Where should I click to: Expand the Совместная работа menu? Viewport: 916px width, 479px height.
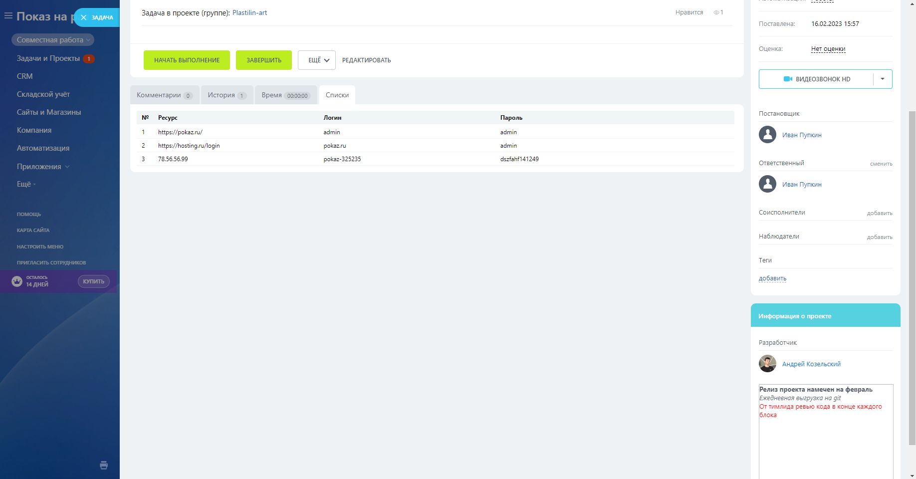(53, 40)
